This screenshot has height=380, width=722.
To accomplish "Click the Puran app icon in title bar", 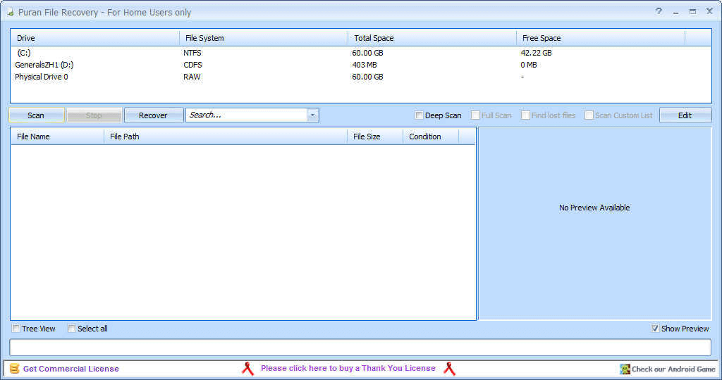I will coord(11,13).
